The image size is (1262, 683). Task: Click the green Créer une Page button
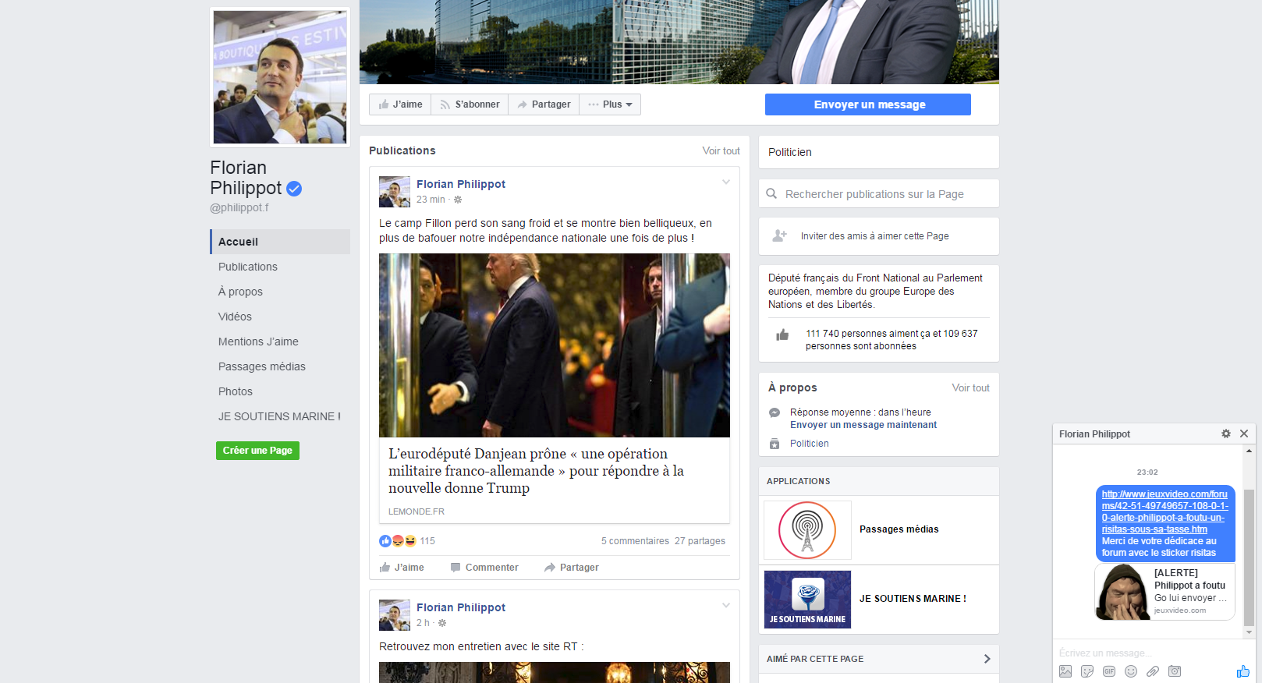tap(257, 451)
